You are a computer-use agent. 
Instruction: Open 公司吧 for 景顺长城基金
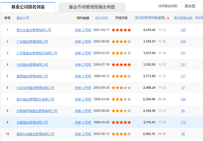[86, 134]
